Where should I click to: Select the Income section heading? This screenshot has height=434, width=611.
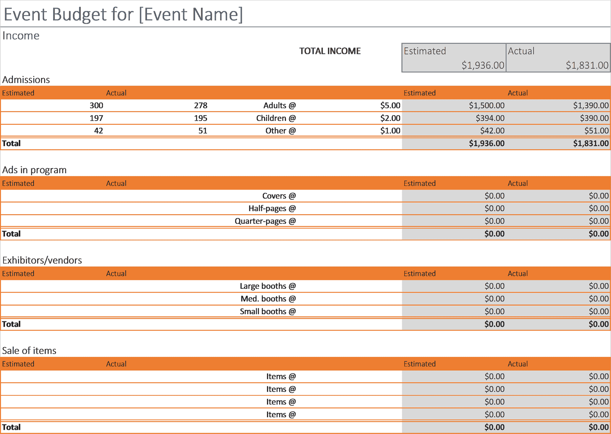(21, 35)
